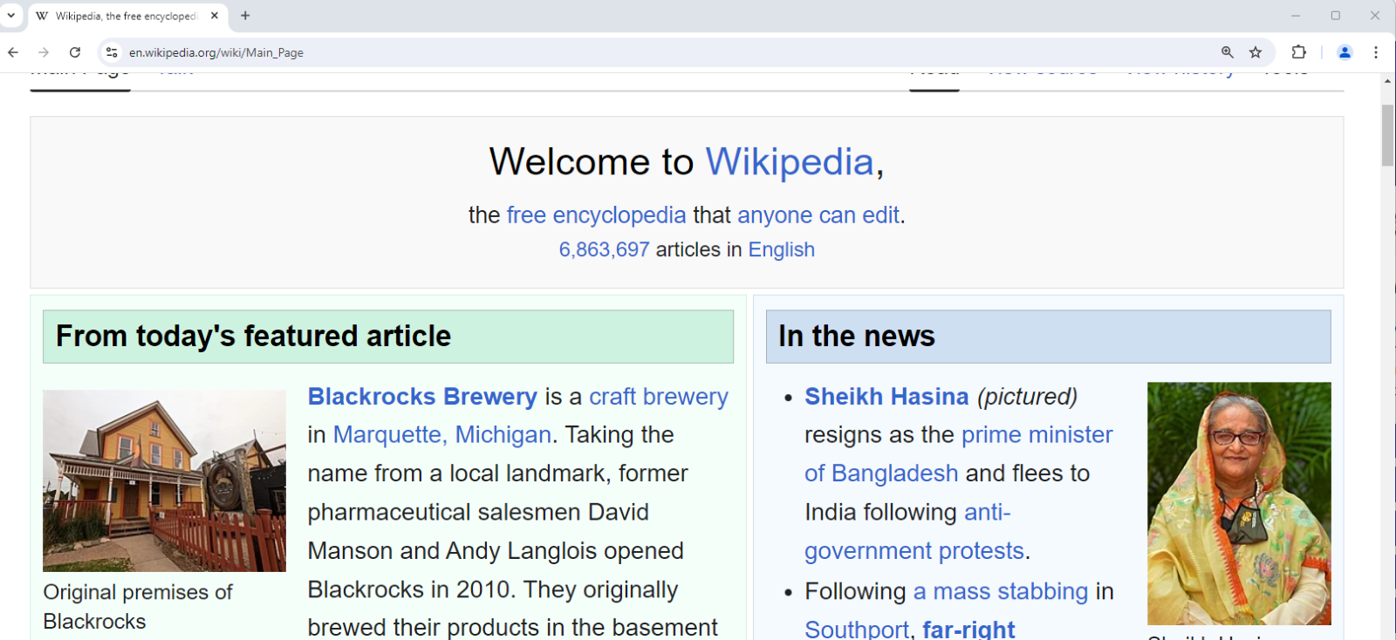Open a new browser tab
Image resolution: width=1396 pixels, height=640 pixels.
(x=245, y=16)
